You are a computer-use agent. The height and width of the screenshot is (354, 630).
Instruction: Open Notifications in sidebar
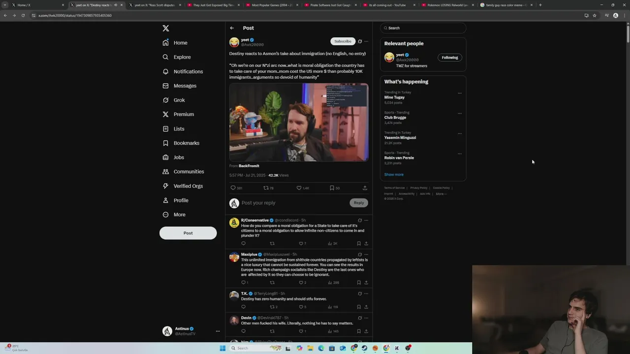click(x=183, y=71)
